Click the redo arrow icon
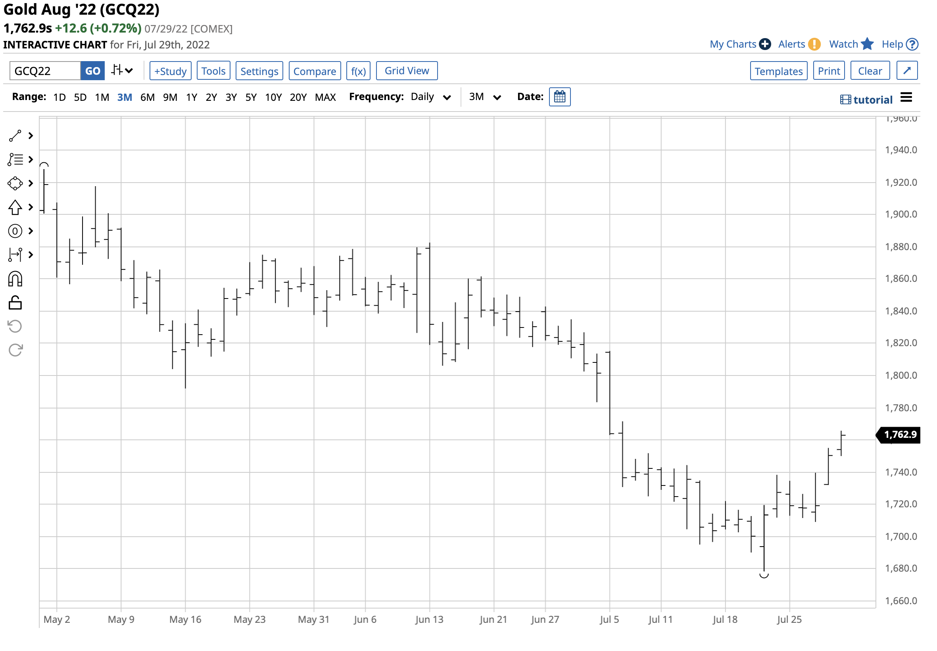The width and height of the screenshot is (937, 651). 15,351
